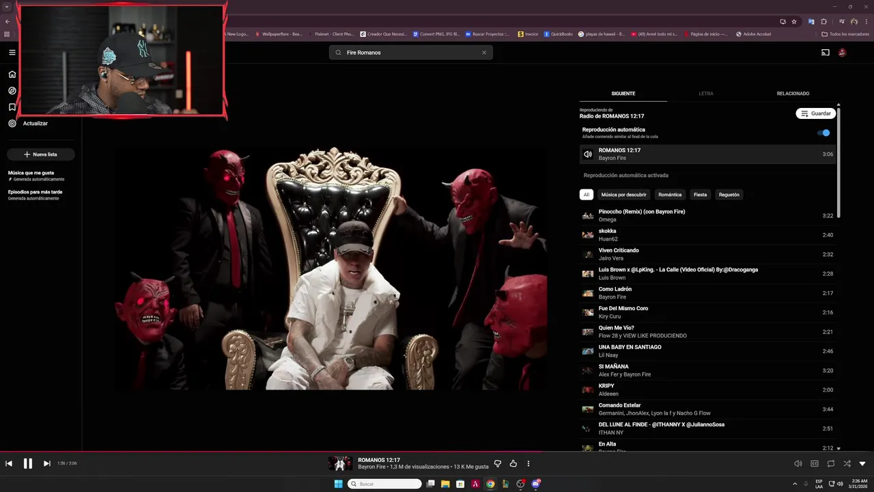Screen dimensions: 874x492
Task: Select the All filter chip
Action: [586, 195]
